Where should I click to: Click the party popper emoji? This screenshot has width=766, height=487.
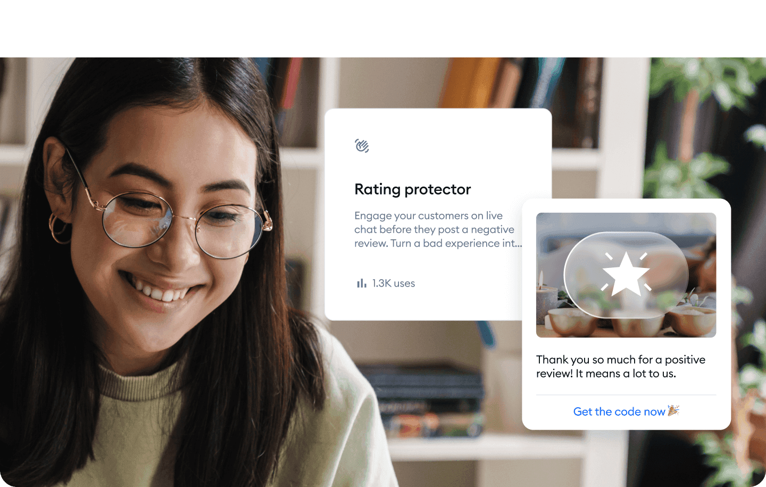tap(672, 411)
